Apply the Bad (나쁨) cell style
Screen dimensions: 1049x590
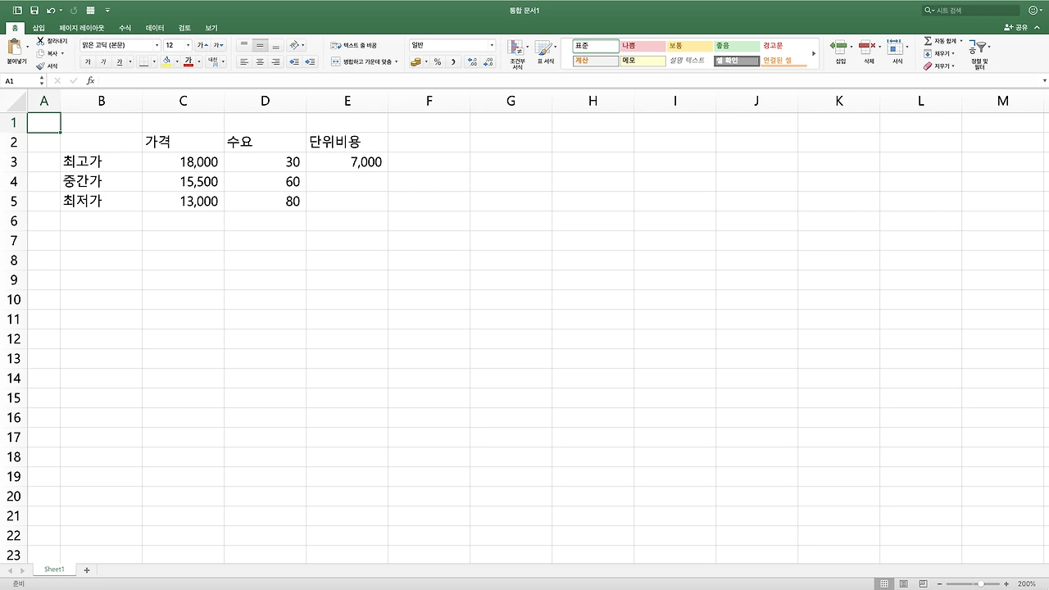pos(643,46)
